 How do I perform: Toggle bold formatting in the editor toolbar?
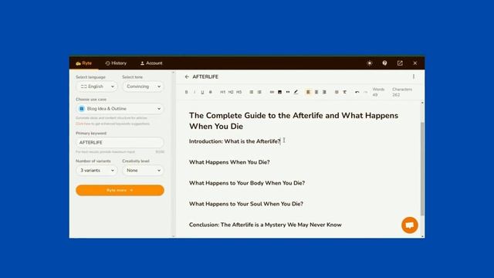(186, 92)
